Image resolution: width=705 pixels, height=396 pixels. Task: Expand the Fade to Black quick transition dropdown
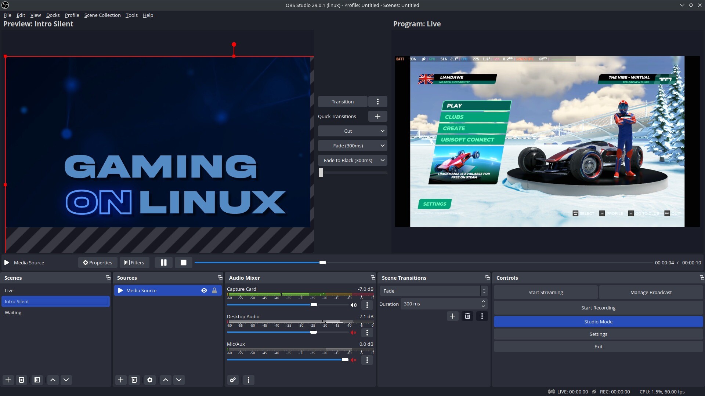(x=382, y=160)
